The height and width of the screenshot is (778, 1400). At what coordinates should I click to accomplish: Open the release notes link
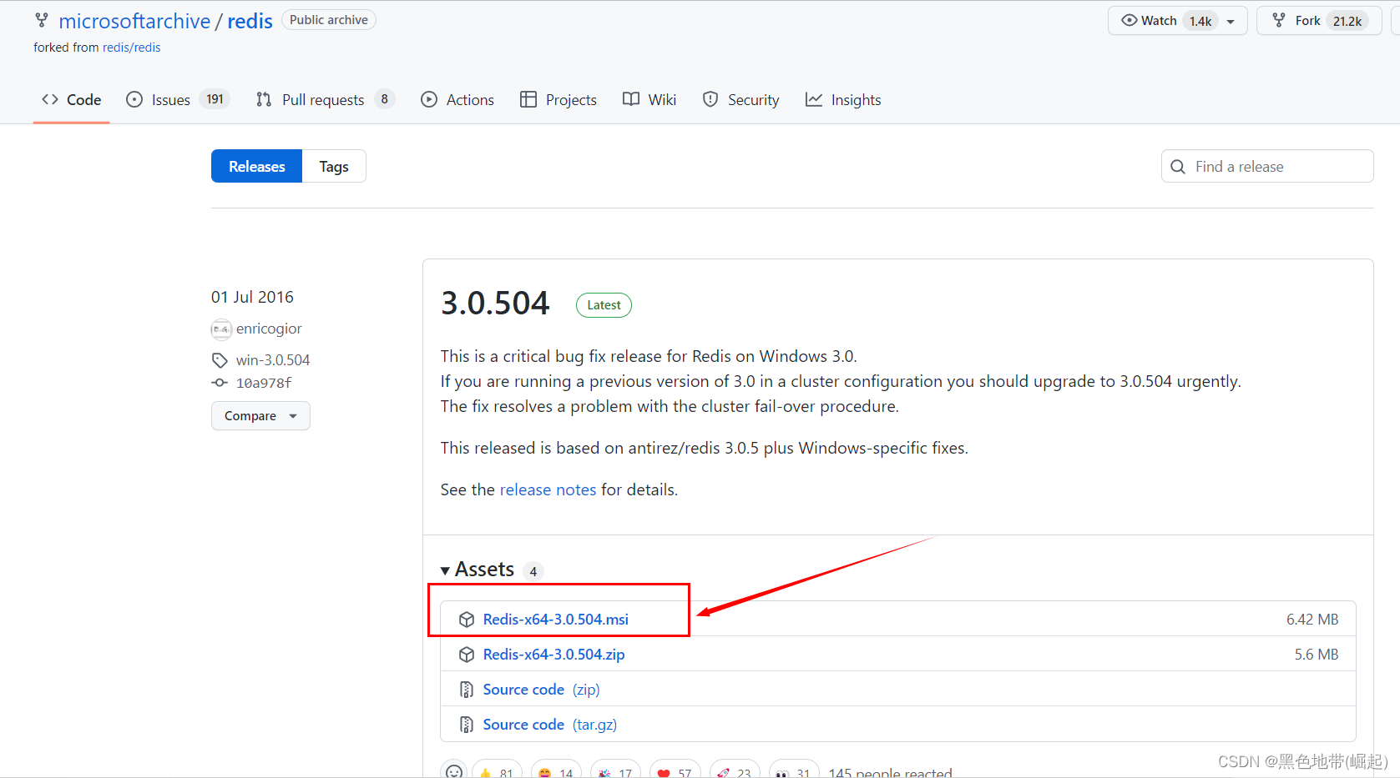pyautogui.click(x=548, y=489)
